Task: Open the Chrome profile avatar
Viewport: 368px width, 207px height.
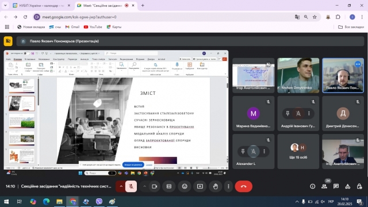Action: coord(352,17)
